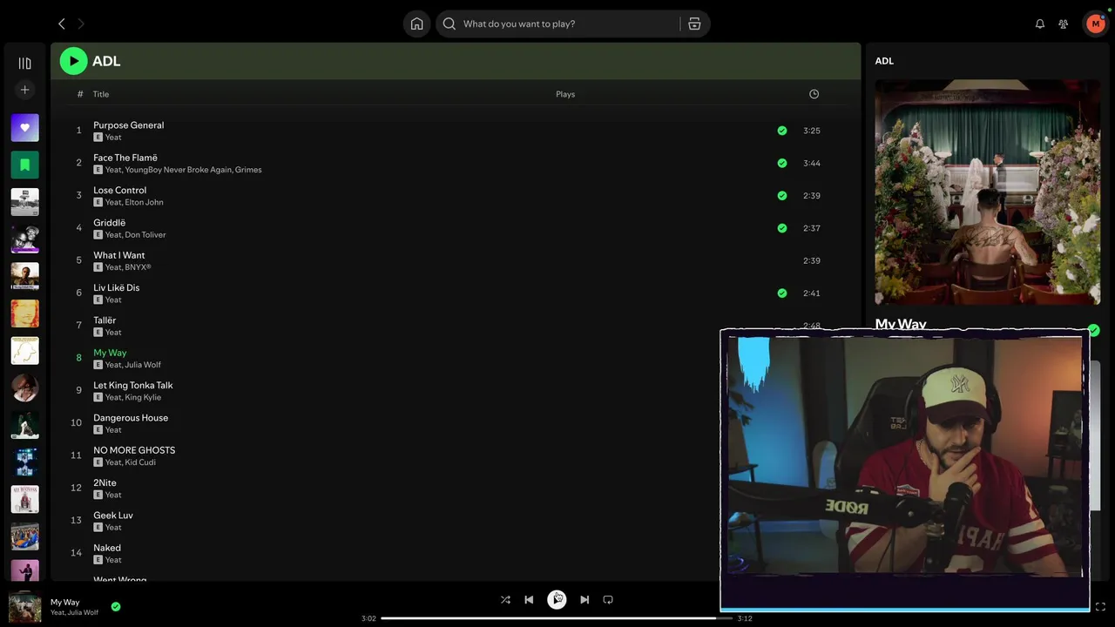Open the profile avatar M
This screenshot has width=1115, height=627.
tap(1095, 24)
